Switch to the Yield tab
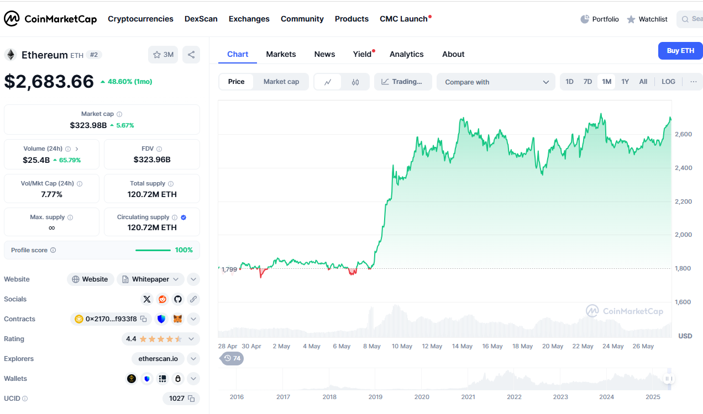This screenshot has width=703, height=414. pos(363,54)
